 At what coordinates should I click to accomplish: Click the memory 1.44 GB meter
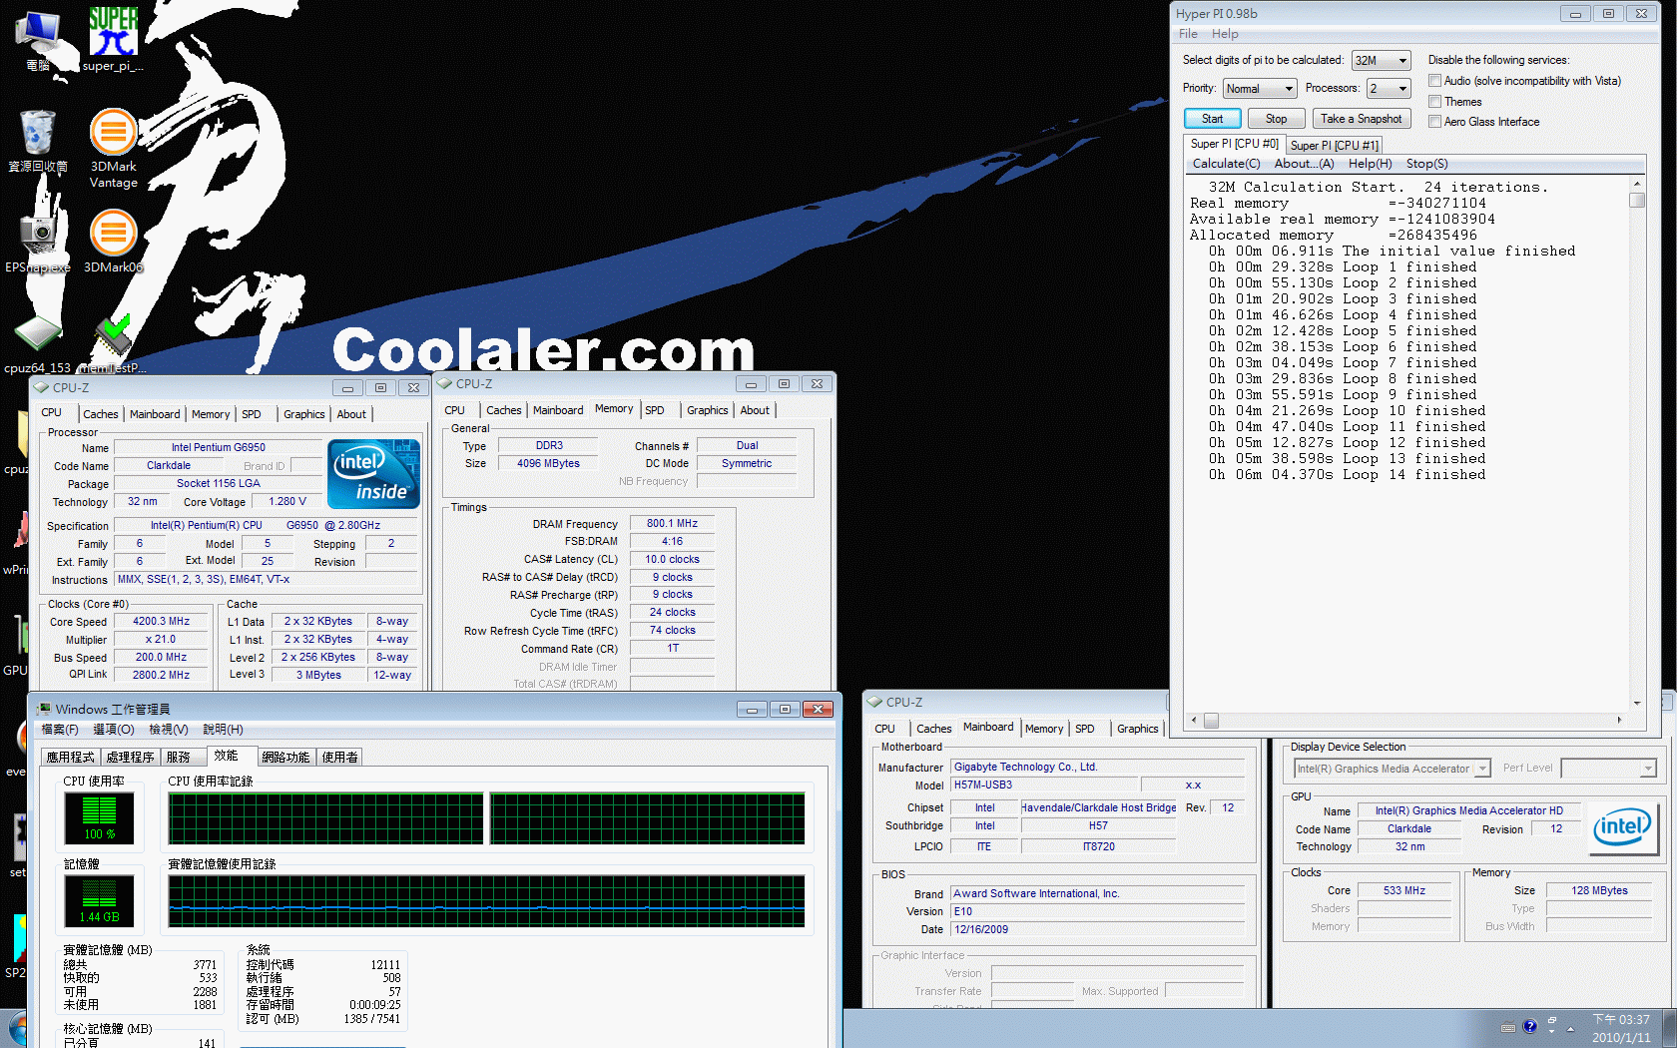[99, 901]
